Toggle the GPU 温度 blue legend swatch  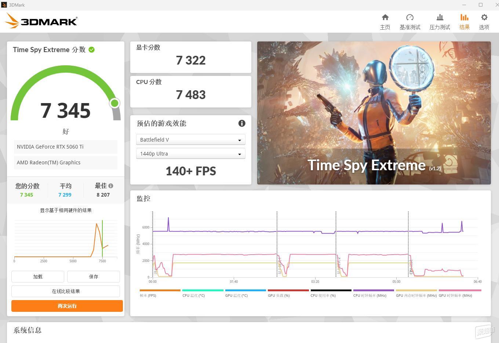(245, 290)
